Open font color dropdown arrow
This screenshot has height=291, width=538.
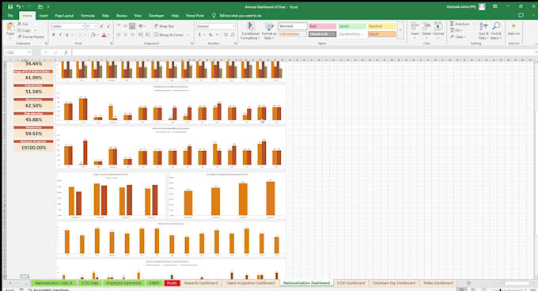(x=108, y=35)
